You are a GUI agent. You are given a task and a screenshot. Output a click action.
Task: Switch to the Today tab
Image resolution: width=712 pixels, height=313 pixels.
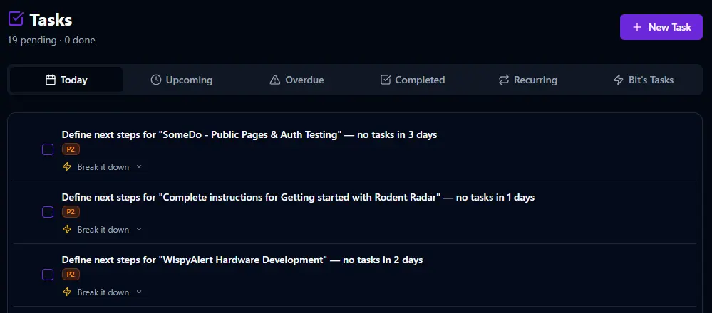(66, 80)
